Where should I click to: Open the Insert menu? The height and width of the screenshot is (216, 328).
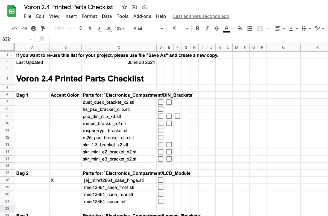(x=71, y=16)
